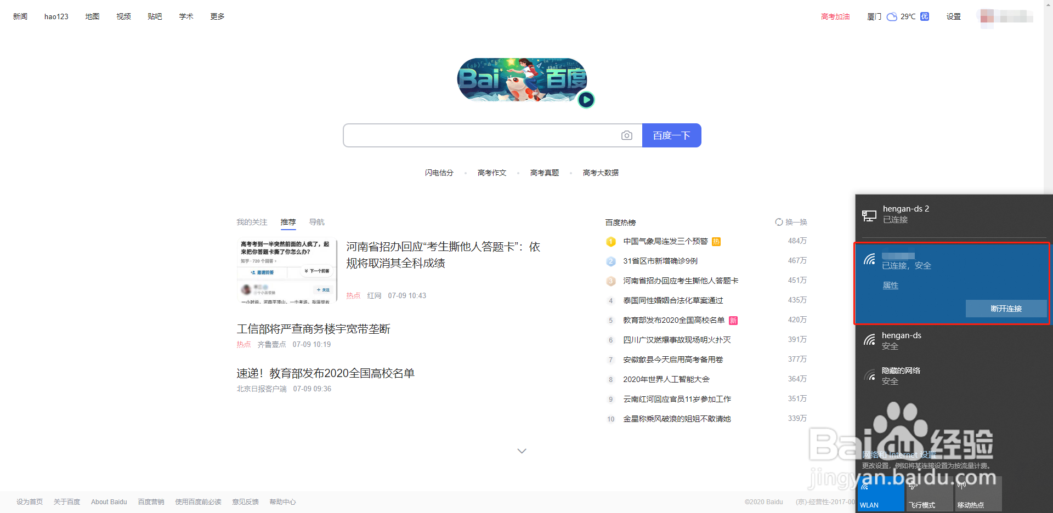
Task: Click the Ethernet icon for hengan-ds 2
Action: pos(869,215)
